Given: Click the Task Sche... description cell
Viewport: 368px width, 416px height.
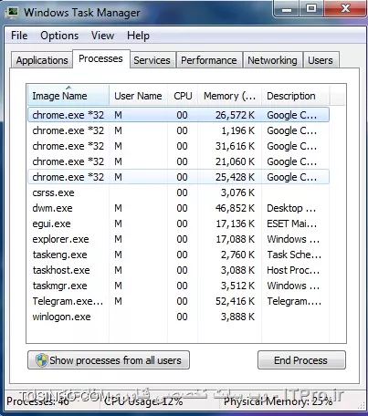Looking at the screenshot, I should [294, 255].
